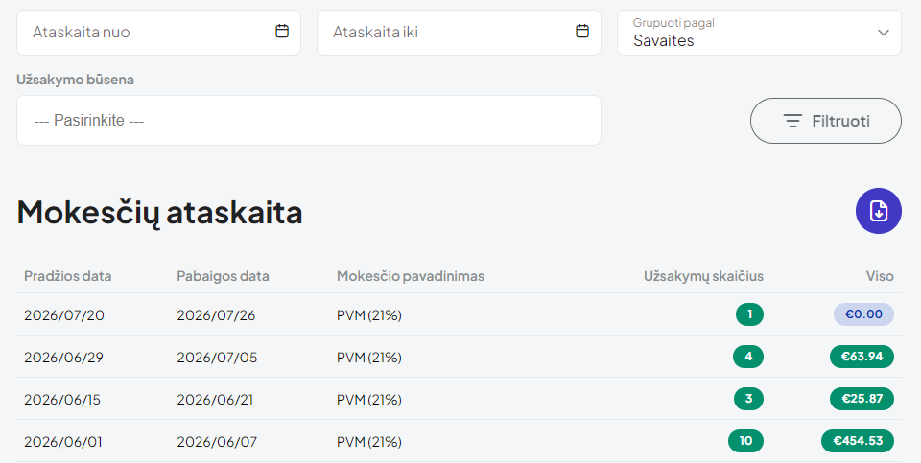
Task: Select start date 2026/06/01 cell
Action: (x=63, y=442)
